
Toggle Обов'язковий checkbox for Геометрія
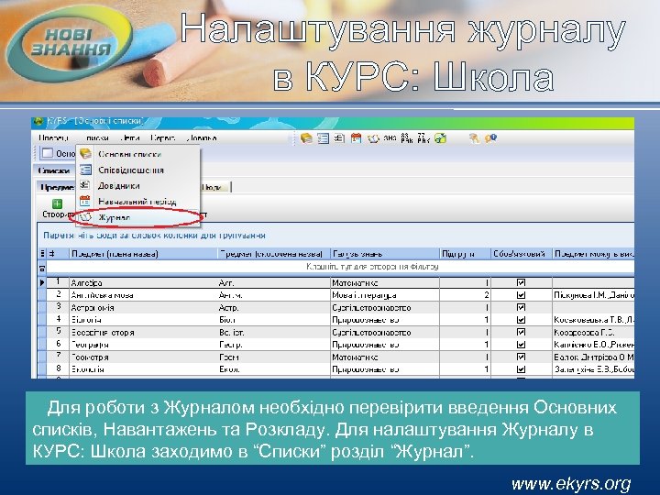(521, 357)
